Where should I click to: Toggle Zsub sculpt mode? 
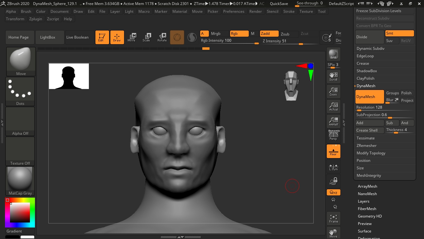pyautogui.click(x=285, y=34)
